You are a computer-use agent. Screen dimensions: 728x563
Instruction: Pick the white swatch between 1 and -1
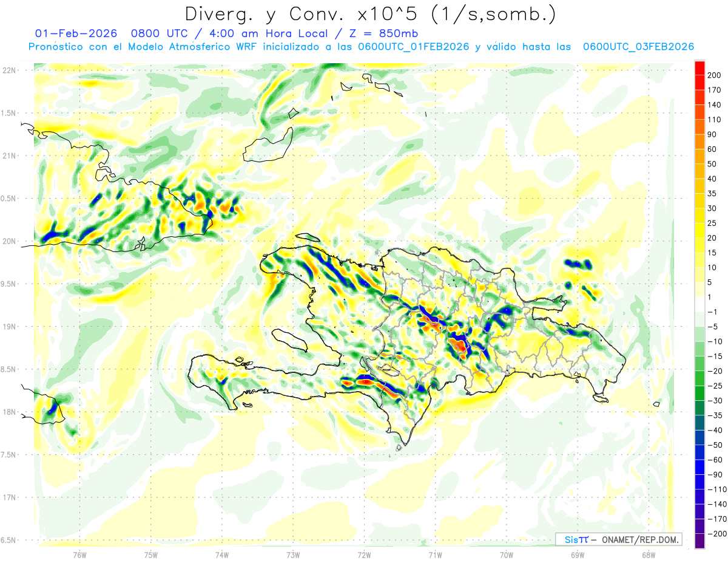tap(700, 304)
